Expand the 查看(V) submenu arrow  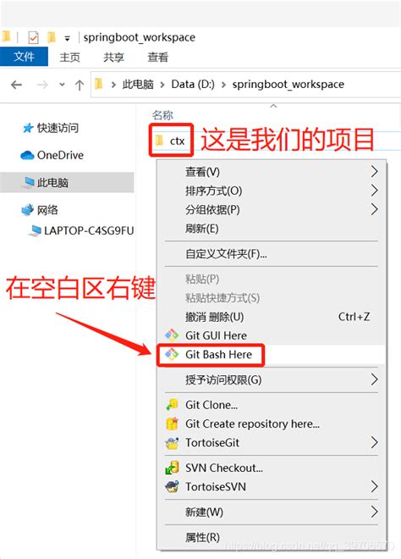374,172
